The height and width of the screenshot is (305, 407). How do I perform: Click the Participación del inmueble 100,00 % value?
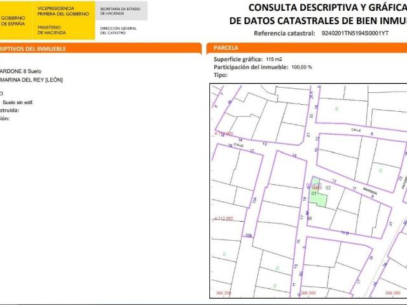tap(301, 67)
